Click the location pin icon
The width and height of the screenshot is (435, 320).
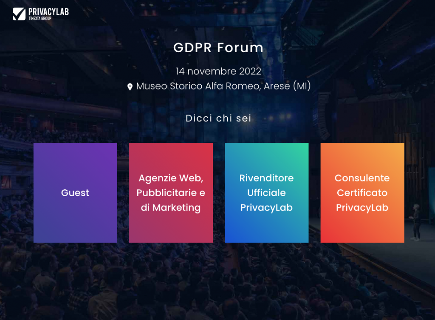pyautogui.click(x=130, y=87)
